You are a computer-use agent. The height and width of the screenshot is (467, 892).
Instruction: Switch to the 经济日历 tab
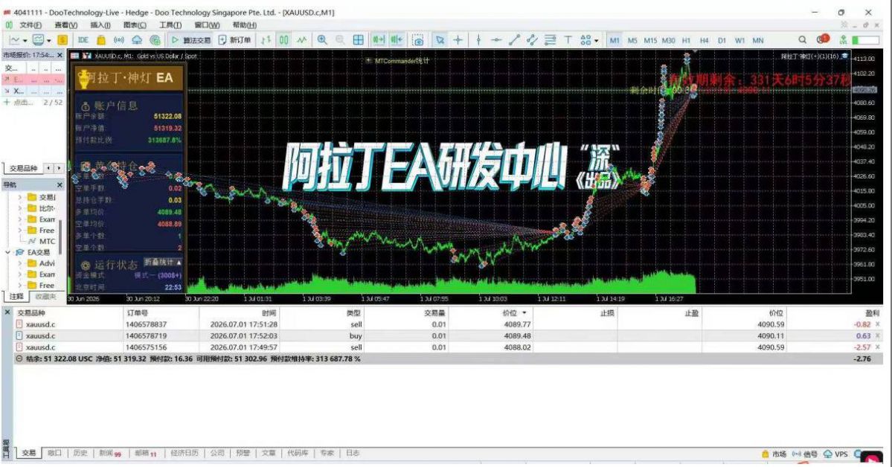pyautogui.click(x=185, y=454)
